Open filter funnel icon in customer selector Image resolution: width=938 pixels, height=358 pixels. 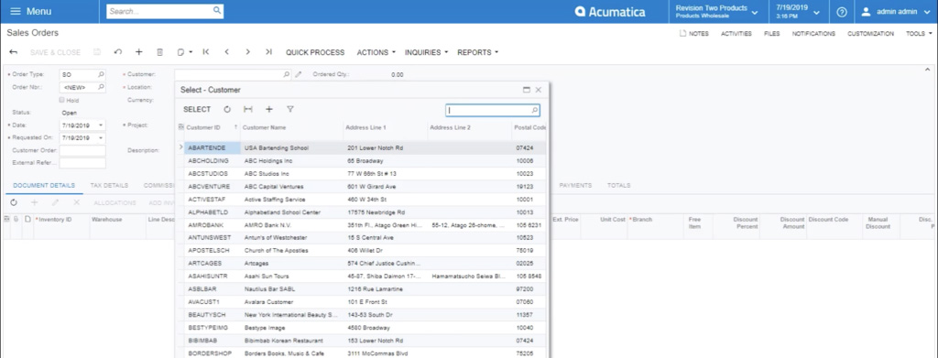tap(290, 109)
